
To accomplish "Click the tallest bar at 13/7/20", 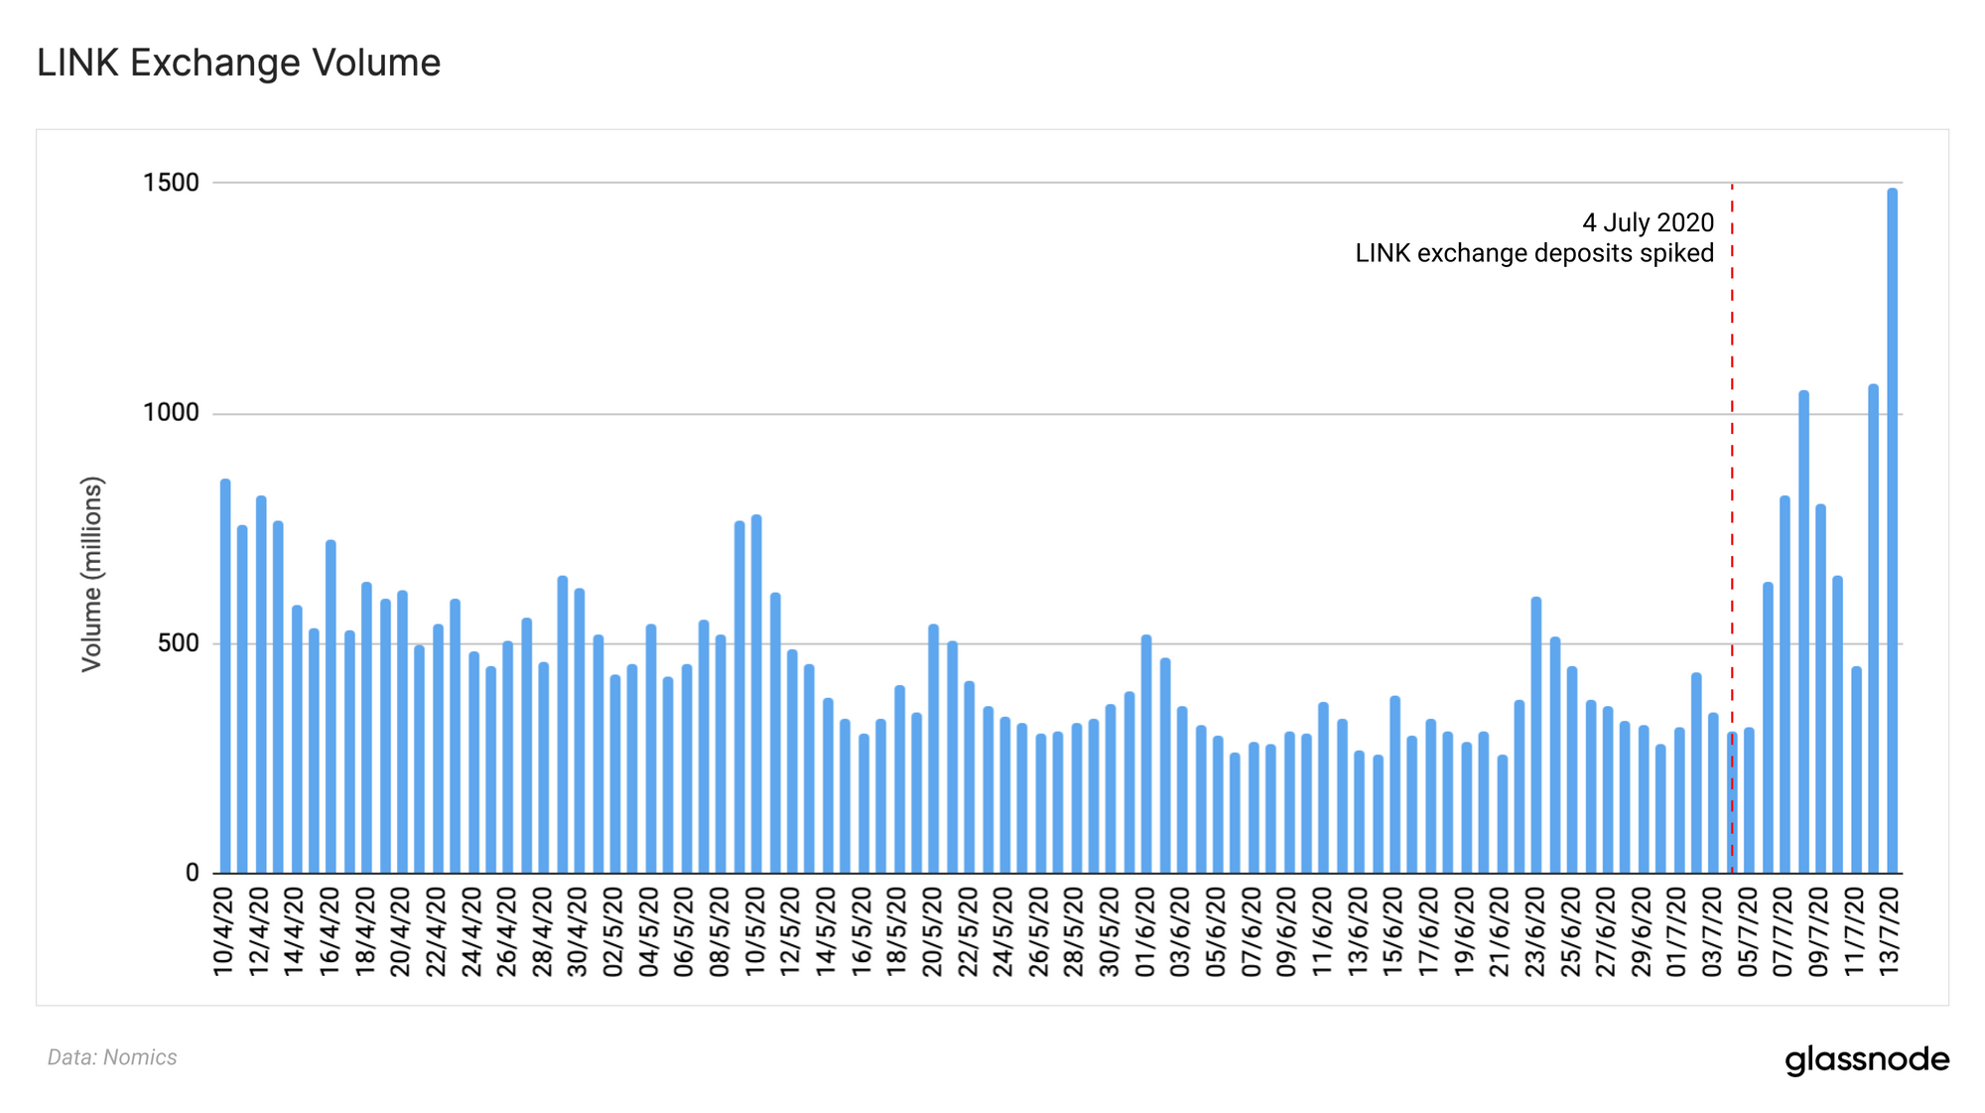I will tap(1892, 531).
